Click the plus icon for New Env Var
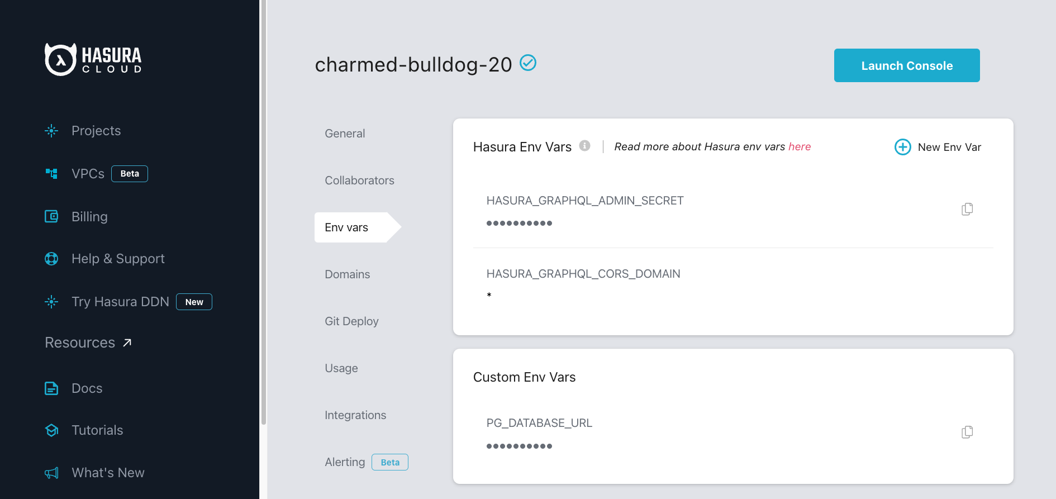 pos(903,147)
